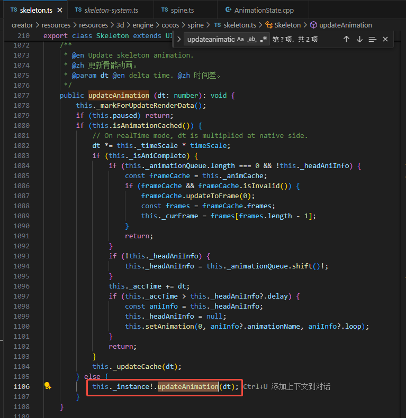Click the highlighted updateAnimation on line 1077
406x418 pixels.
119,96
